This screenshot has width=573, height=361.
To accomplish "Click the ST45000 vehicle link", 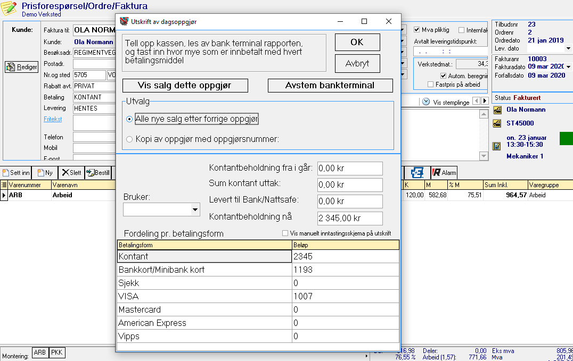I will point(520,123).
